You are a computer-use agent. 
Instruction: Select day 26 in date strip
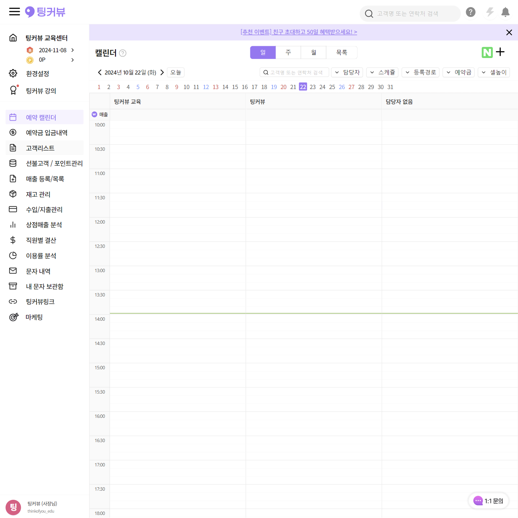[342, 87]
